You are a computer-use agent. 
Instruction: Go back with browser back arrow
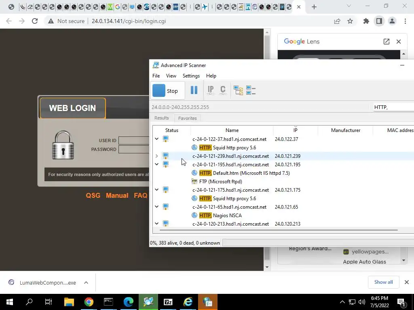[9, 21]
